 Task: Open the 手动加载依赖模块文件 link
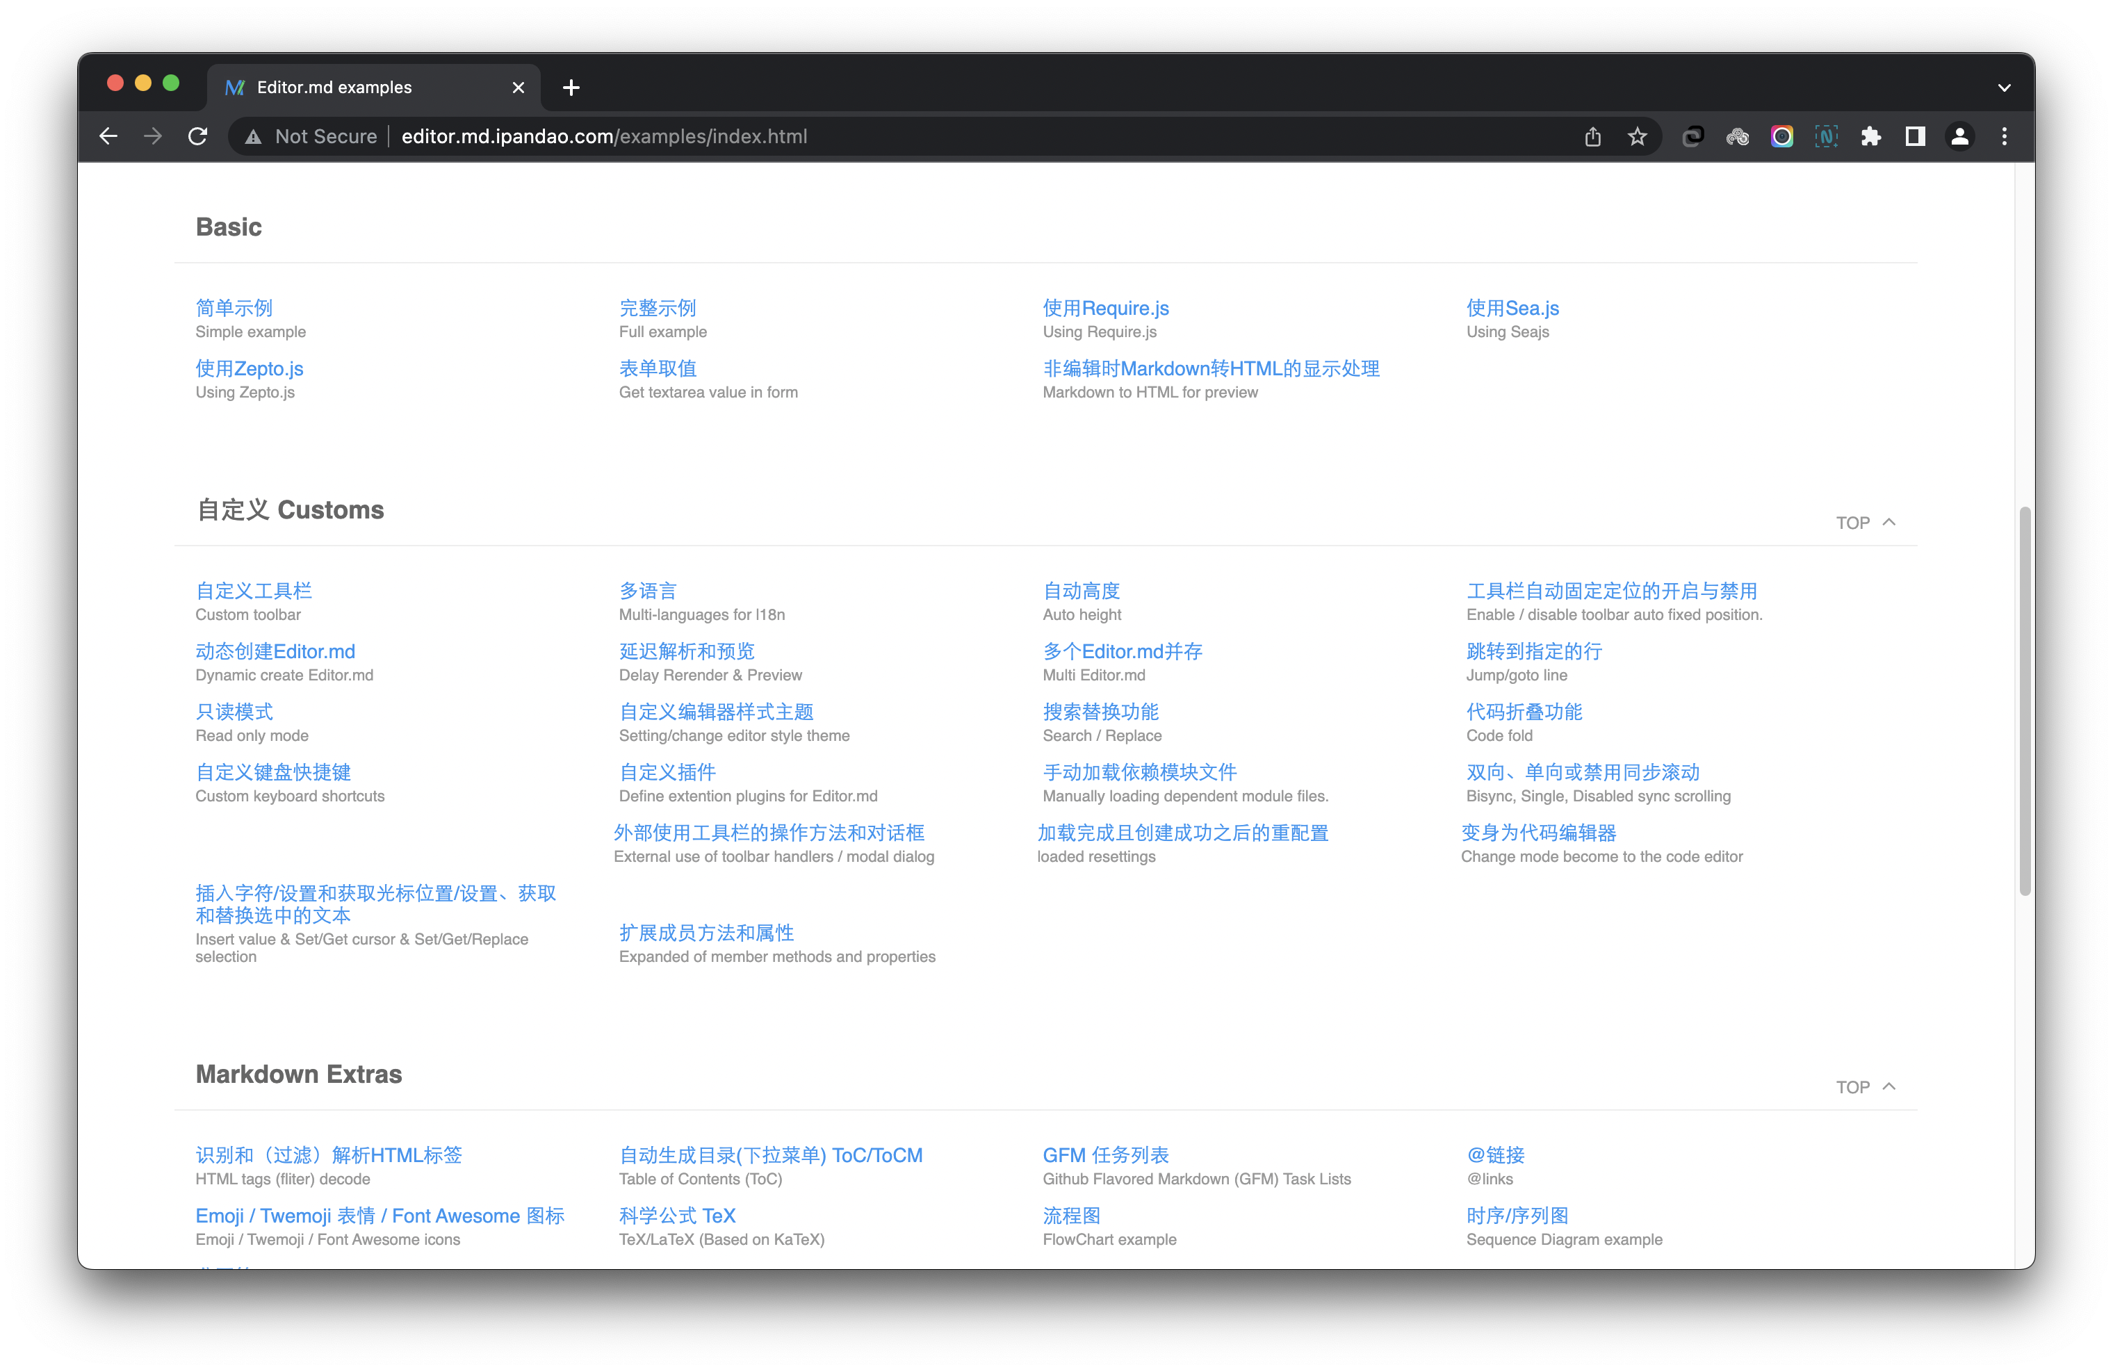point(1139,771)
